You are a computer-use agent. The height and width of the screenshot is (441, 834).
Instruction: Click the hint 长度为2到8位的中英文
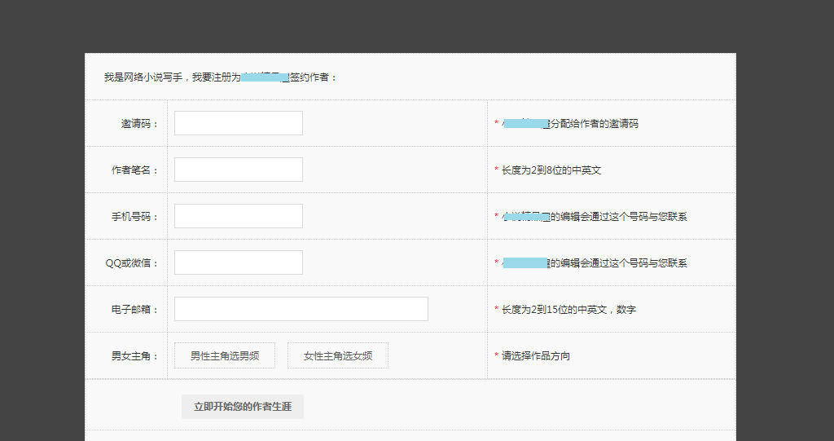click(x=551, y=170)
